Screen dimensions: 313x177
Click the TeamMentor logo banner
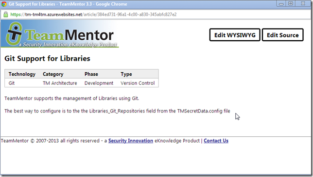60,34
